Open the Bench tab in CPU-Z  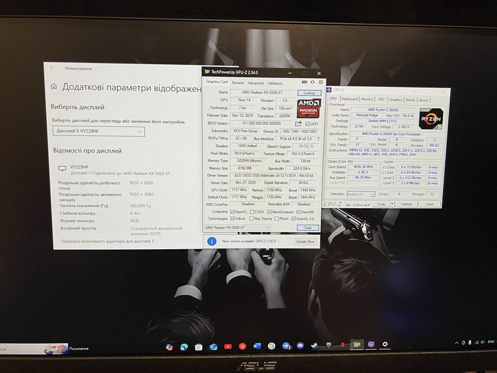(411, 100)
